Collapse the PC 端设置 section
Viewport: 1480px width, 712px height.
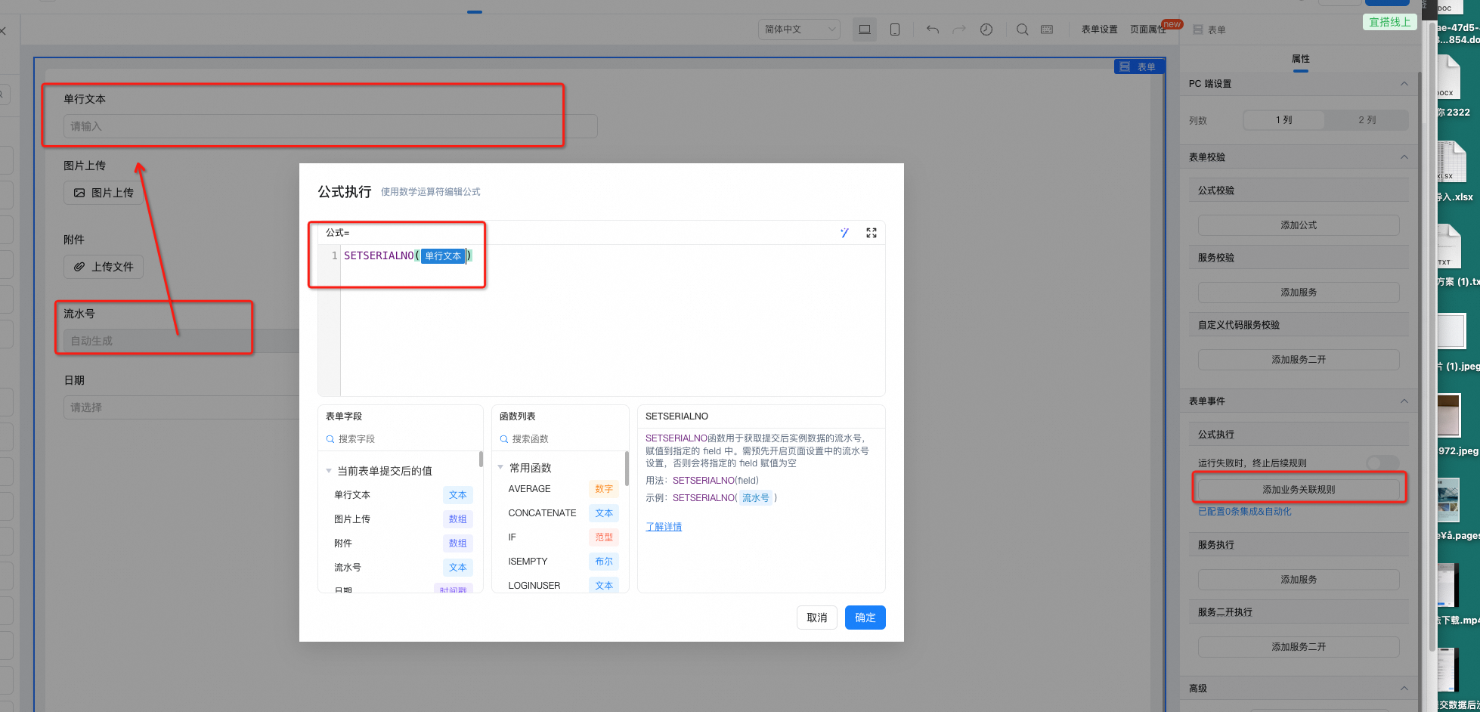coord(1404,84)
